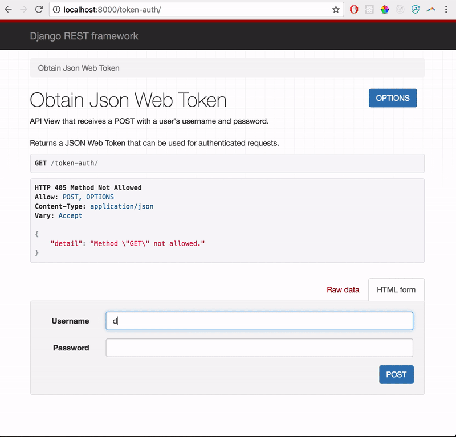
Task: Open the Django REST framework home link
Action: 84,36
